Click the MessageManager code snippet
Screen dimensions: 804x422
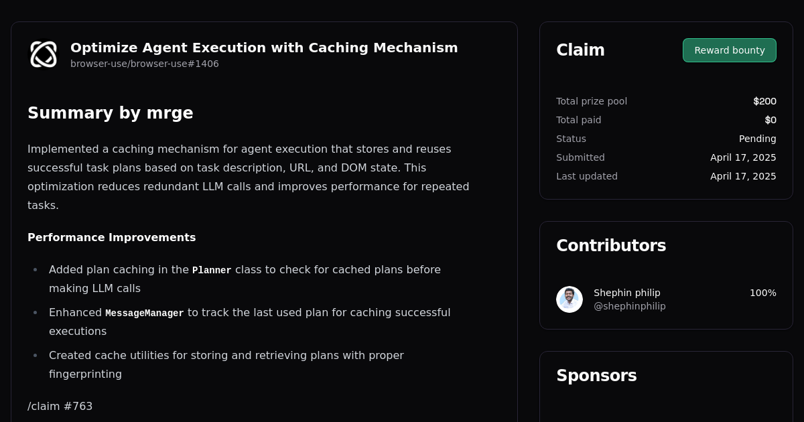tap(144, 313)
